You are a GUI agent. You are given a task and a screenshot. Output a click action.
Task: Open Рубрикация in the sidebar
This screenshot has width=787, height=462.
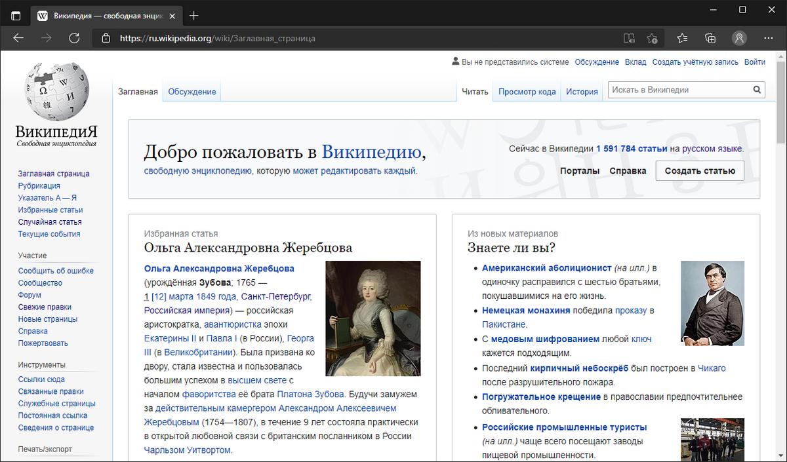pos(39,186)
